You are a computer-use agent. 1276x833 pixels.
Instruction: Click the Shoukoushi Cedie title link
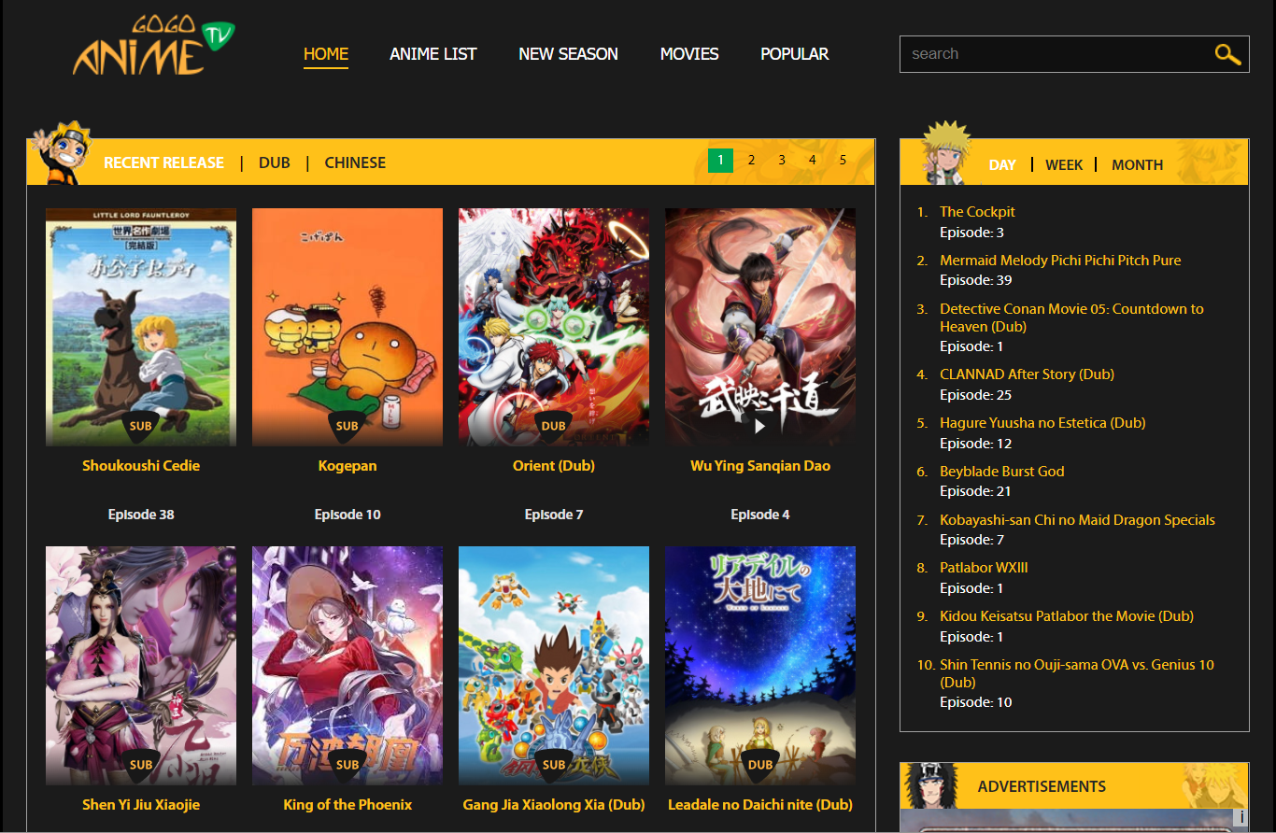pyautogui.click(x=141, y=466)
